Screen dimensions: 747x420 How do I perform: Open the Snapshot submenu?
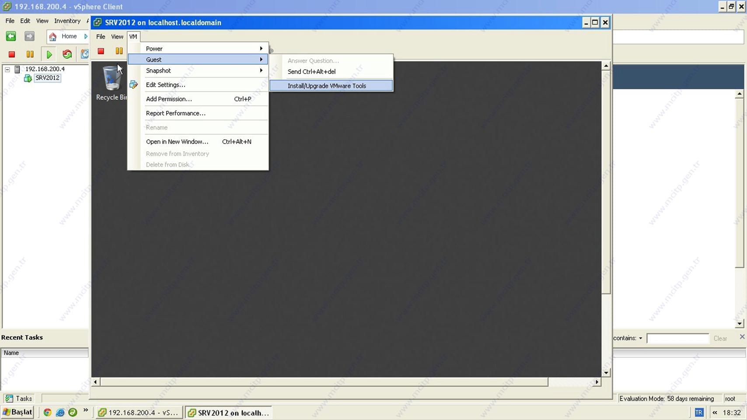(x=198, y=70)
